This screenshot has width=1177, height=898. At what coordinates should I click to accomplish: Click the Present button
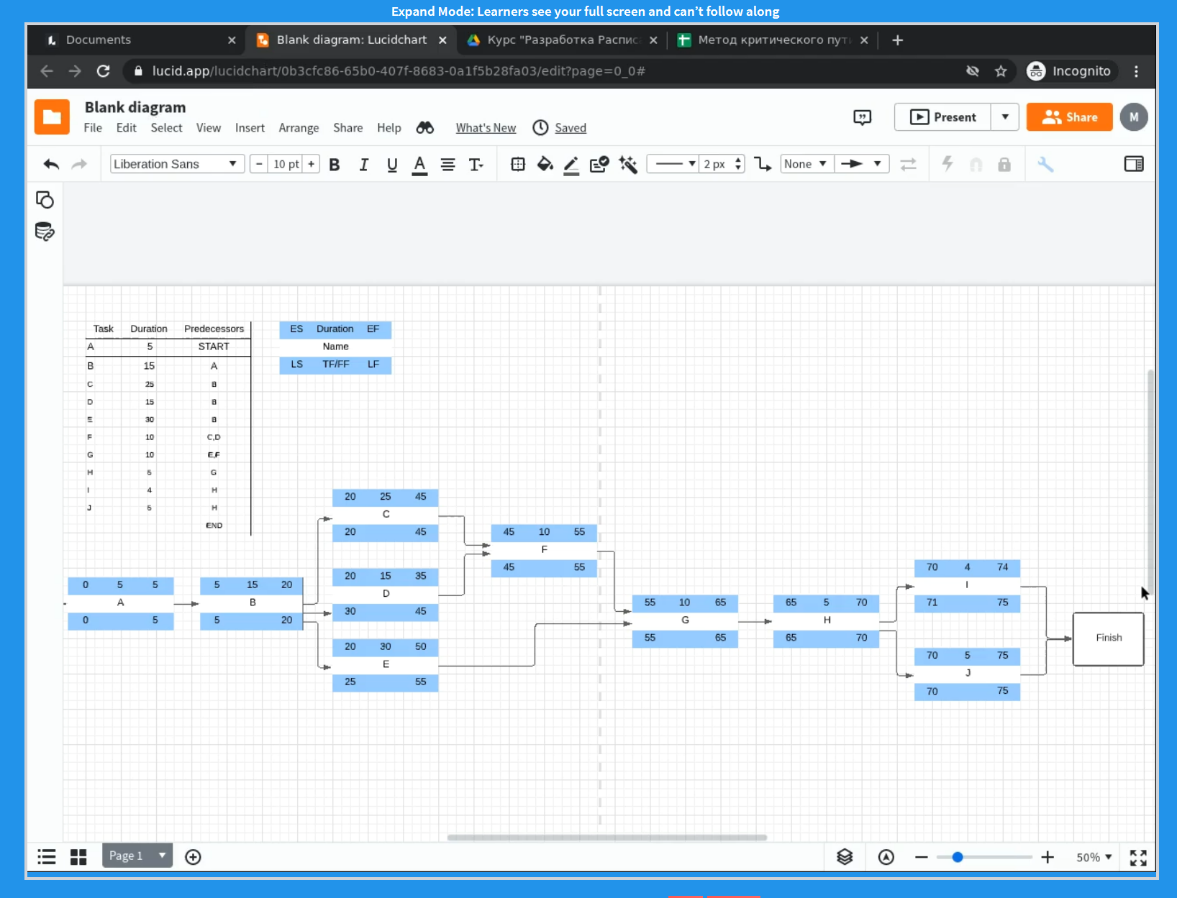[x=943, y=117]
